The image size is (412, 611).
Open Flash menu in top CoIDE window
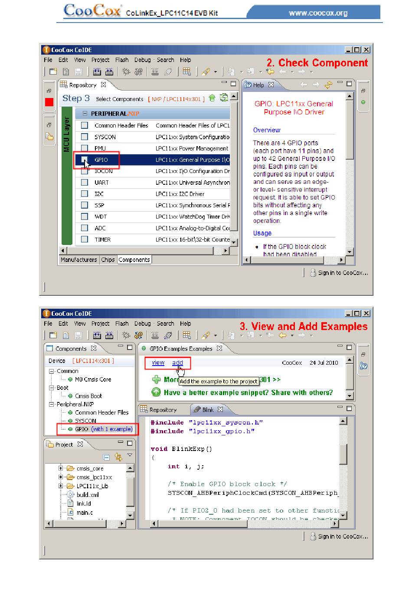[122, 60]
